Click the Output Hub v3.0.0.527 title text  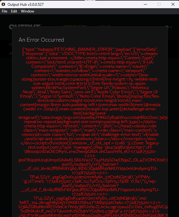25,5
